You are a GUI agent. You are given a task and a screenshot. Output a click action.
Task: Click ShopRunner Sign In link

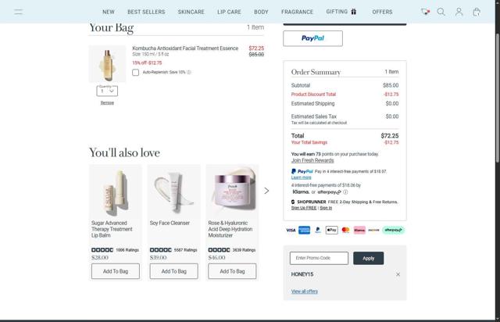326,208
